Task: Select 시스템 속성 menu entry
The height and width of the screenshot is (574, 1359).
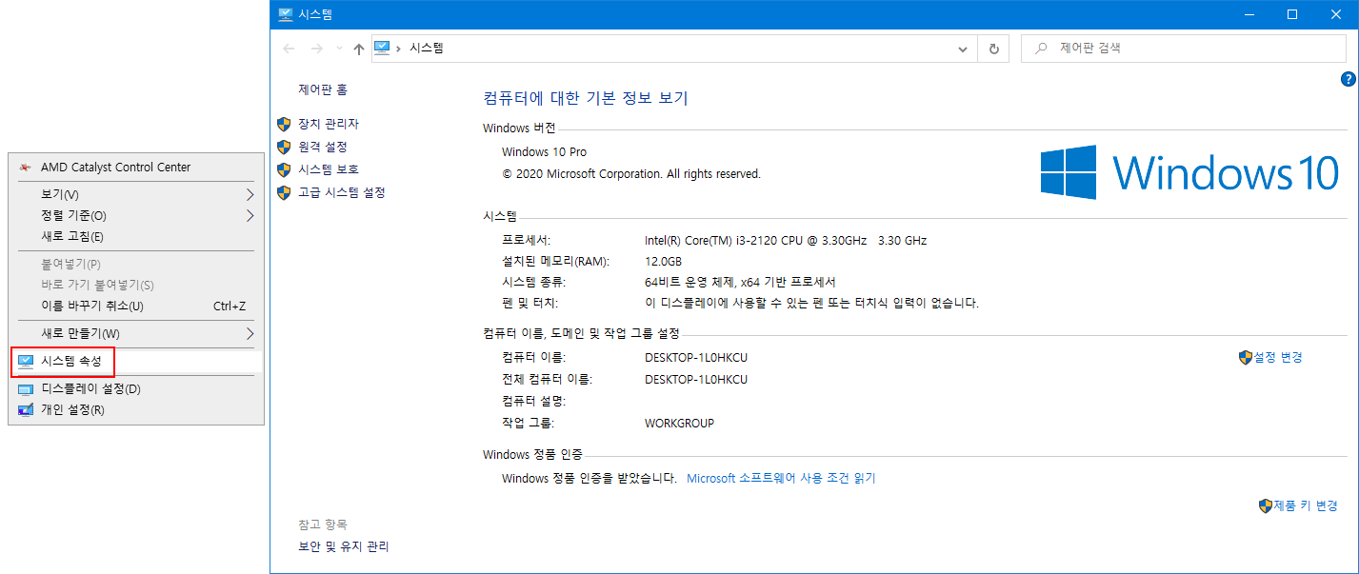Action: click(136, 361)
